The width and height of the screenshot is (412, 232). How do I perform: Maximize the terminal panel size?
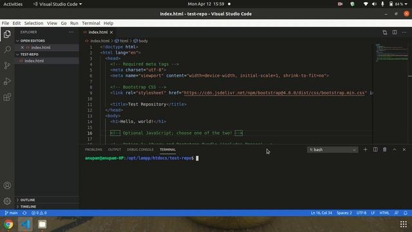395,150
